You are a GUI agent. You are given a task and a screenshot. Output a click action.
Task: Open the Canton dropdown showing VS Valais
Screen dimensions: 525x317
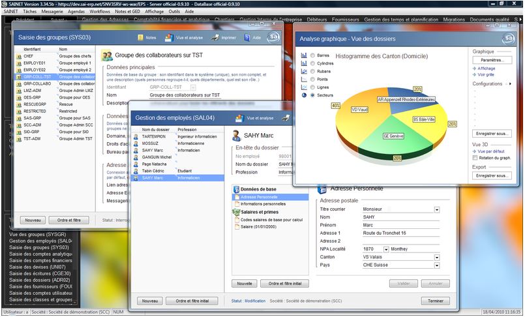coord(436,257)
